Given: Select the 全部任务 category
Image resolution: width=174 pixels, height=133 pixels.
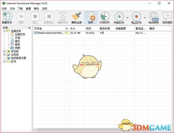Looking at the screenshot, I should pos(16,31).
